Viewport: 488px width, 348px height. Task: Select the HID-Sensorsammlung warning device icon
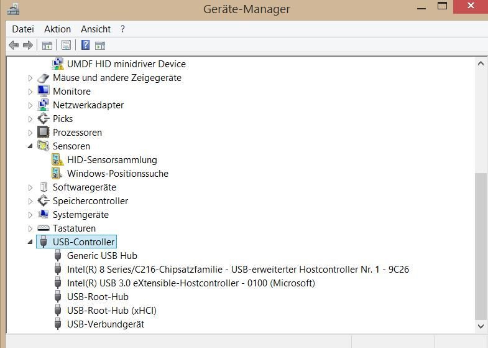coord(58,159)
